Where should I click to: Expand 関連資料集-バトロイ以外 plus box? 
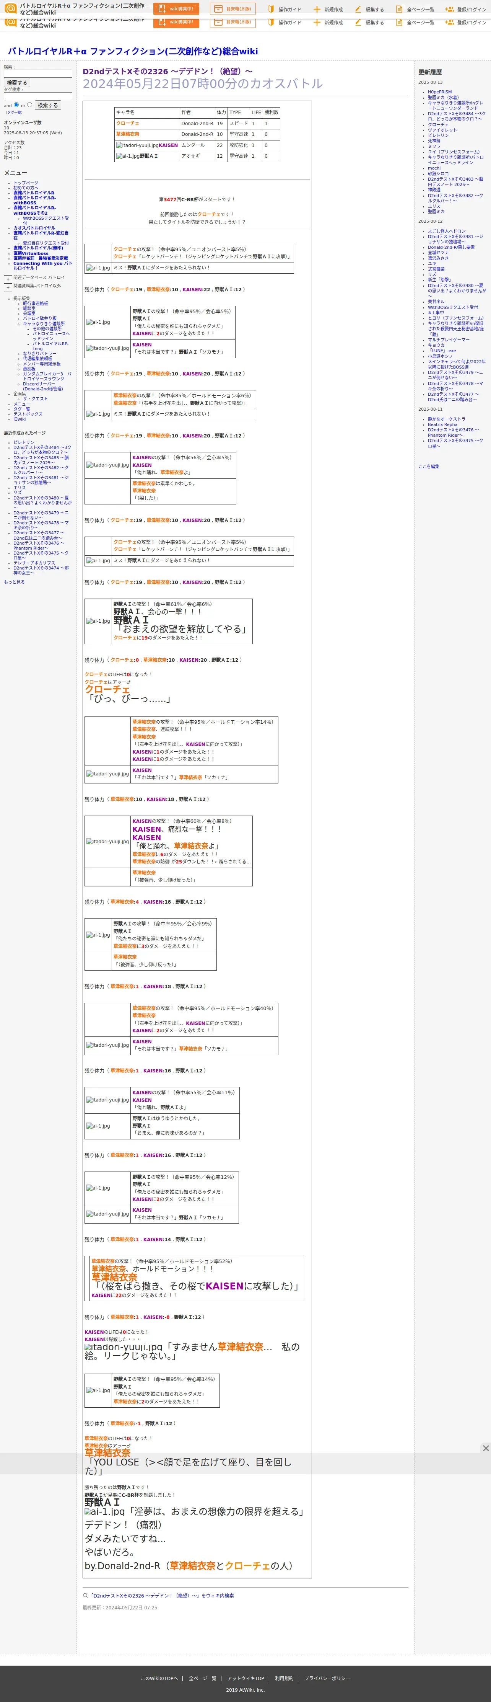coord(8,287)
